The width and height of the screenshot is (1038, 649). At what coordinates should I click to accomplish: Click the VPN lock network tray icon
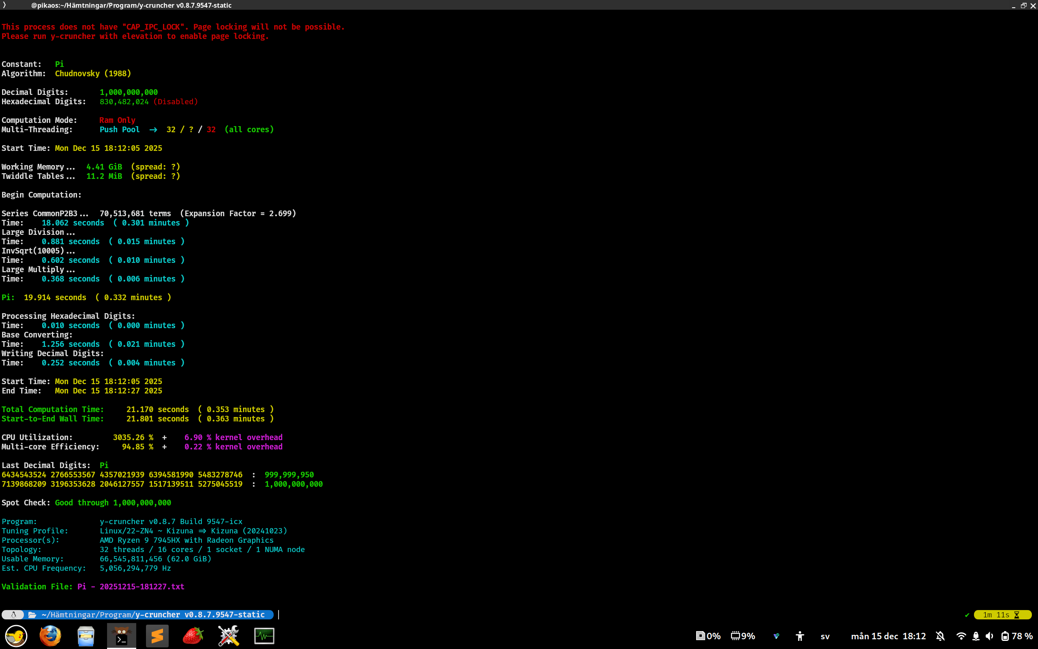click(976, 636)
